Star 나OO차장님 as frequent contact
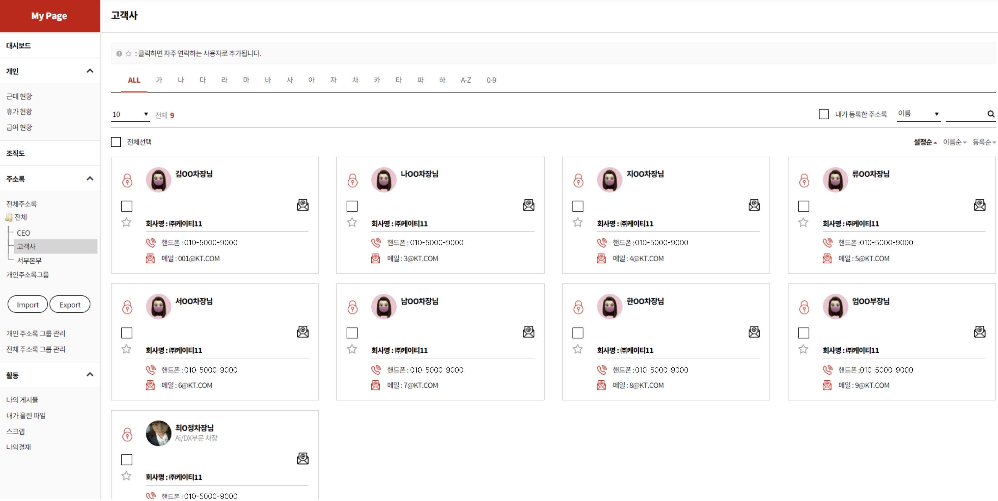Screen dimensions: 998x501 (352, 223)
